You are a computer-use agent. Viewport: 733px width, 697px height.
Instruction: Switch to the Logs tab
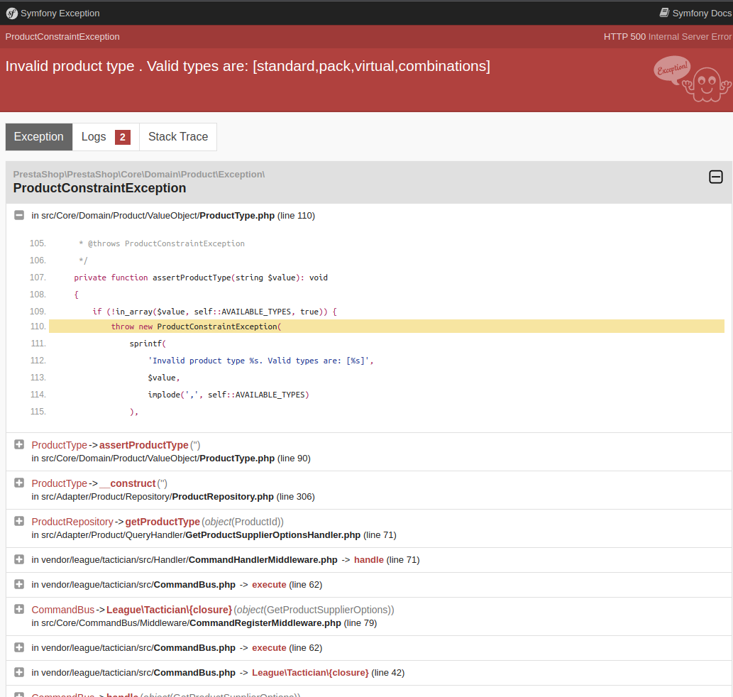pyautogui.click(x=94, y=136)
